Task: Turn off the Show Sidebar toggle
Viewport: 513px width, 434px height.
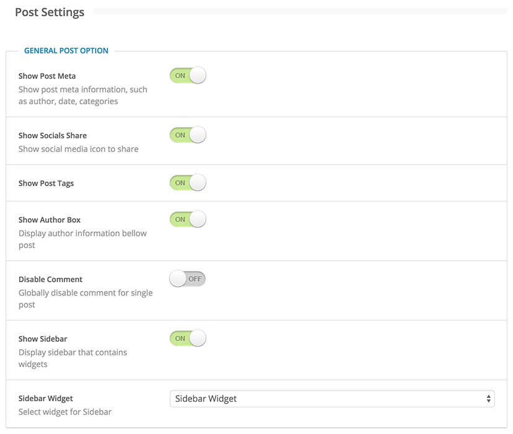Action: [188, 338]
